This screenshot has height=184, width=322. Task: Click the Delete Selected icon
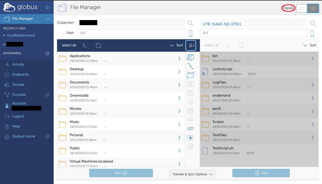pyautogui.click(x=190, y=93)
